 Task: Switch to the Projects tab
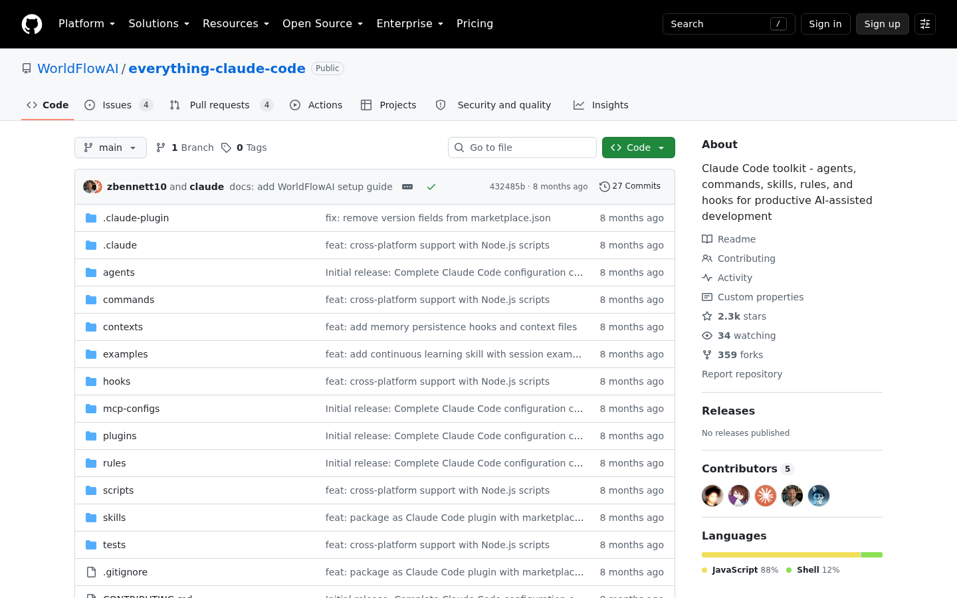[389, 105]
